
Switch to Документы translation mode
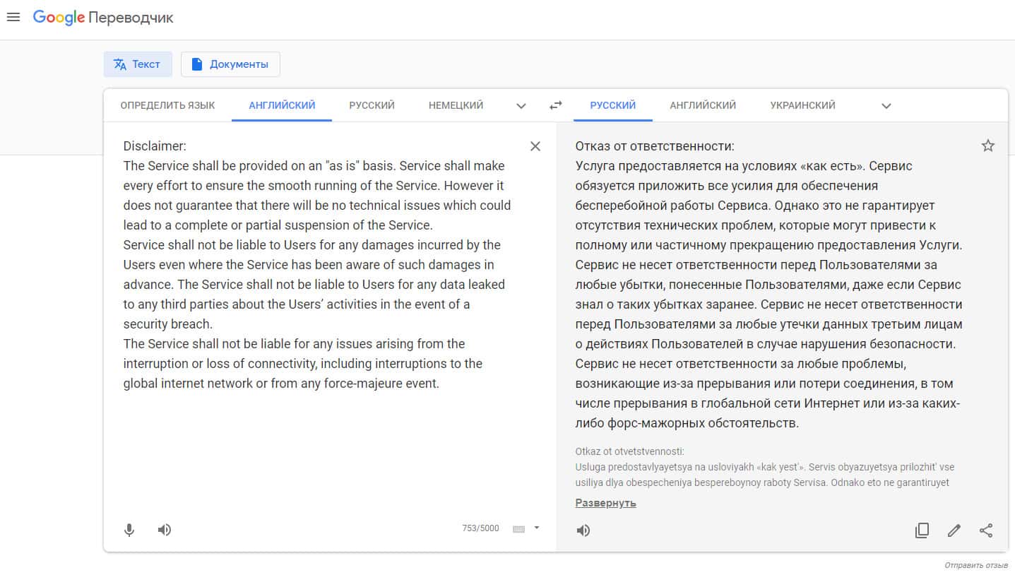[x=230, y=64]
